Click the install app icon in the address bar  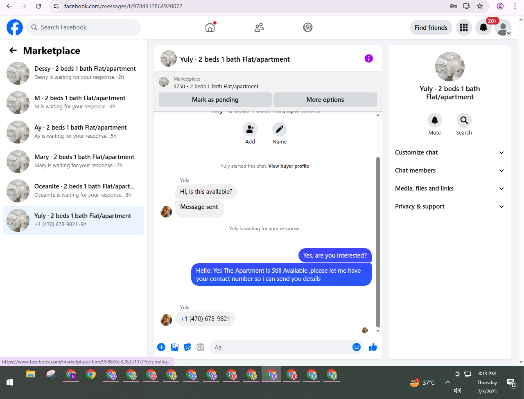coord(467,6)
